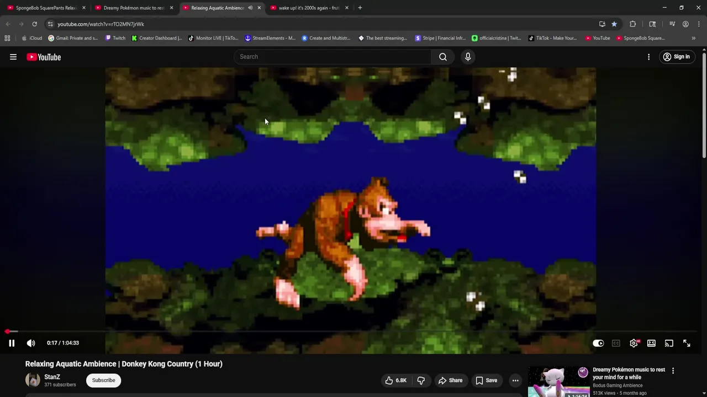This screenshot has width=707, height=397.
Task: Open Twitch bookmark
Action: pos(115,38)
